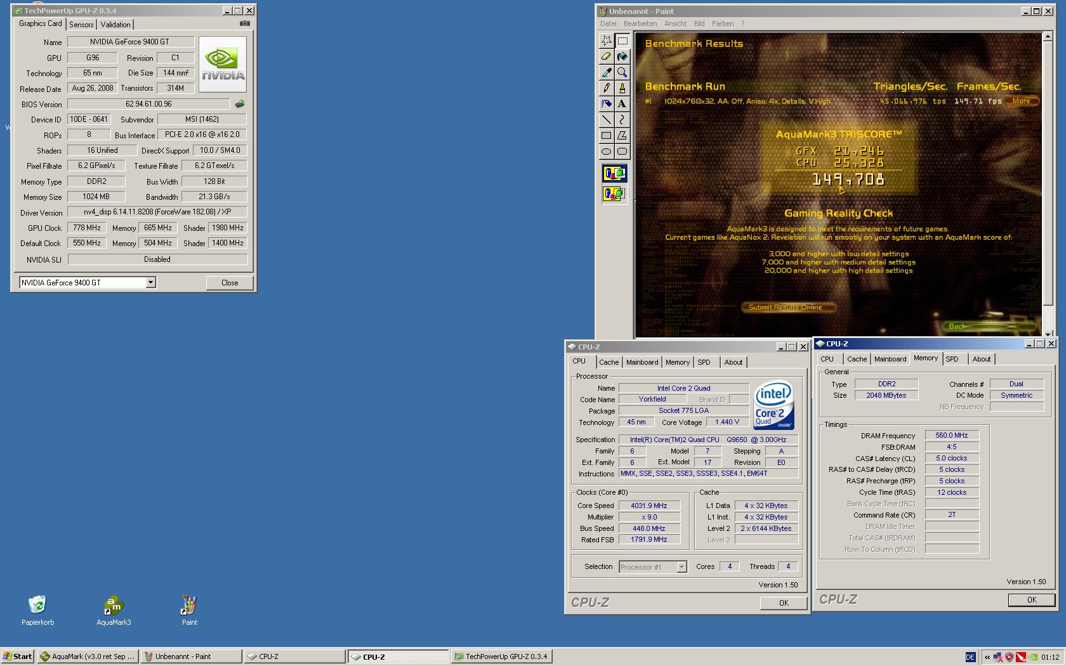
Task: Open the Processor #1 selection dropdown
Action: (681, 567)
